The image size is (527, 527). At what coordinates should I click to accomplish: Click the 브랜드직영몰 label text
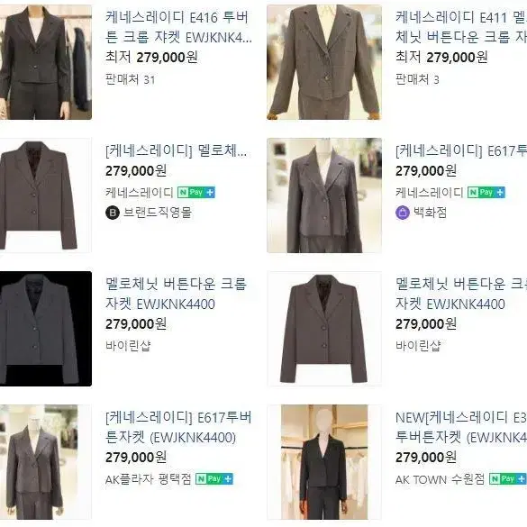[x=158, y=213]
